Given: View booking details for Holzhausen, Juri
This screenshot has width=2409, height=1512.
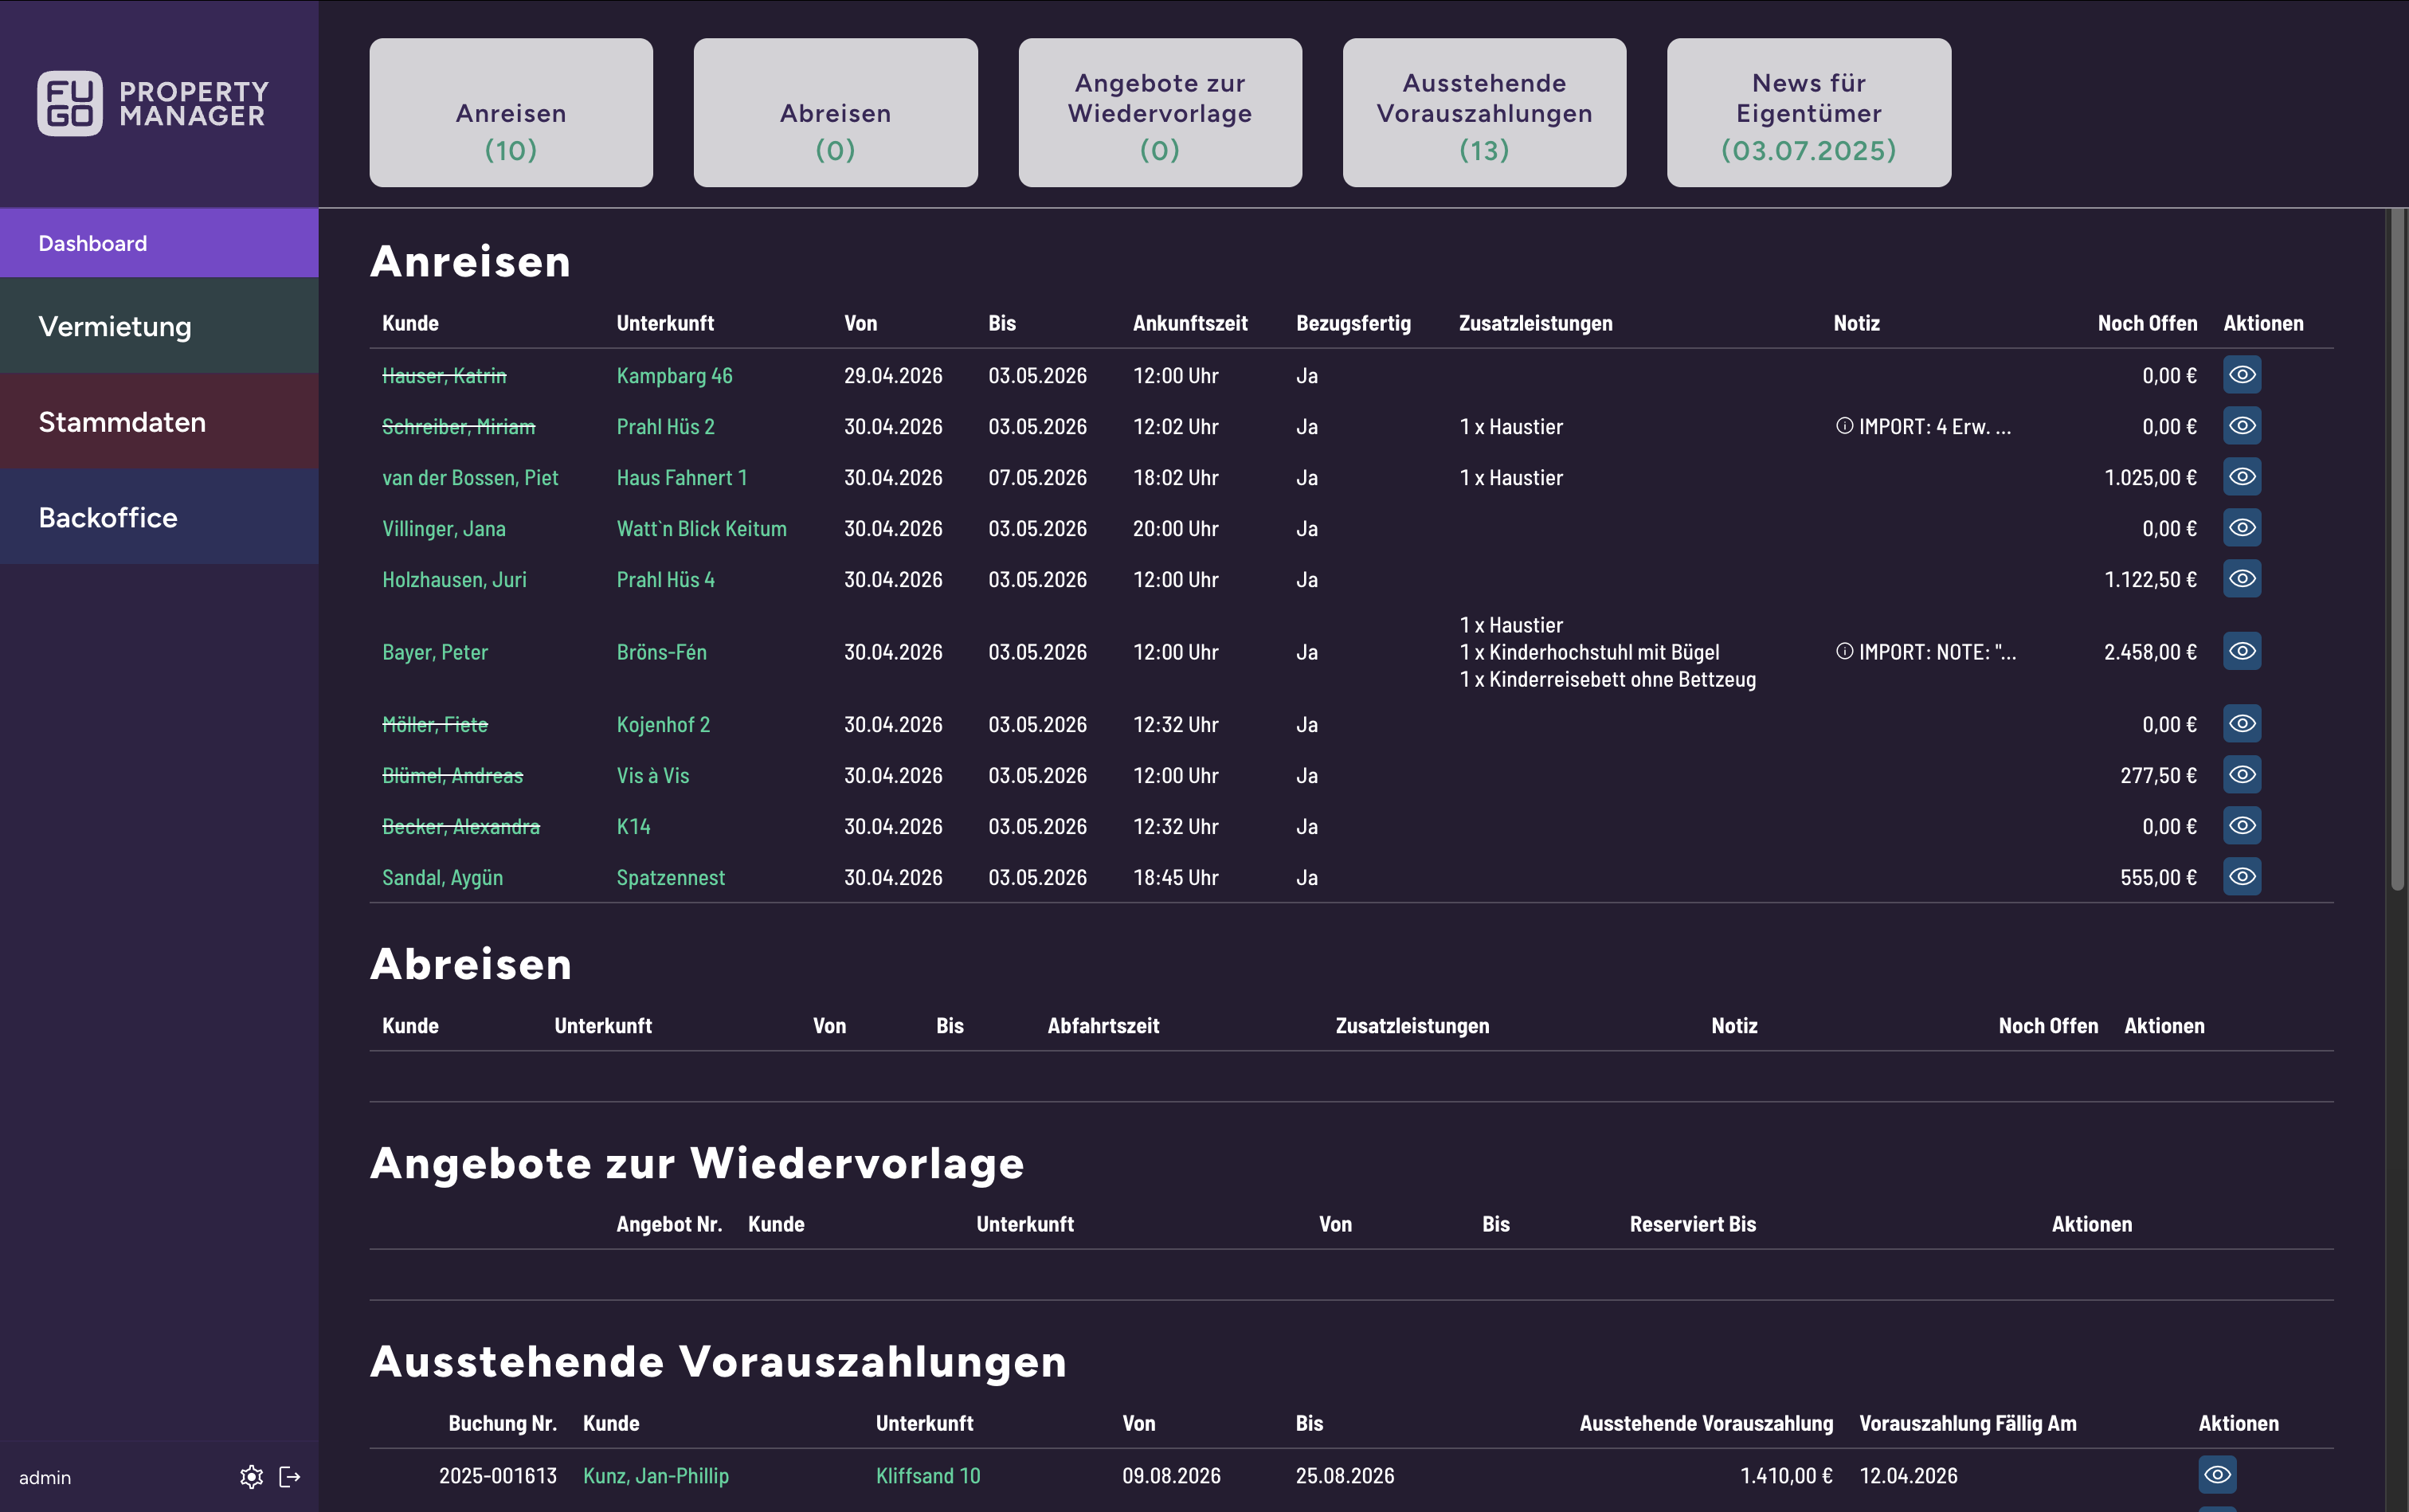Looking at the screenshot, I should 2242,579.
